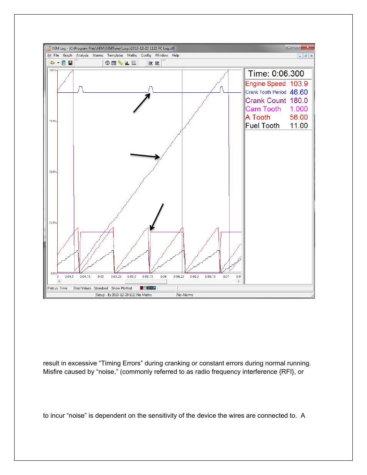Click the Time: 0:06.300 readout
The width and height of the screenshot is (367, 475).
pyautogui.click(x=276, y=74)
